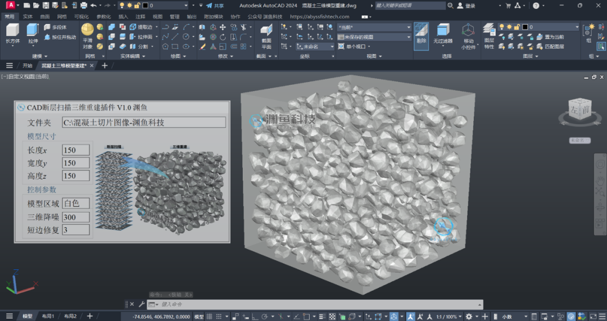Expand the 修改 panel
607x321 pixels.
[x=225, y=56]
